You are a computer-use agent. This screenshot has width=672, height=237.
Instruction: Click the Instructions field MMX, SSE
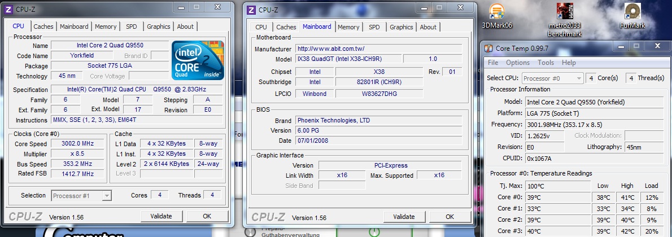(137, 120)
